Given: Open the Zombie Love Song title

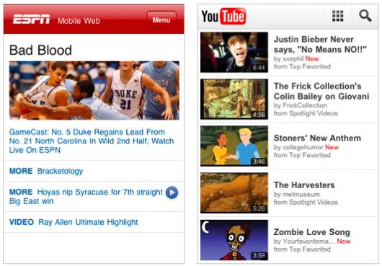Looking at the screenshot, I should coord(312,232).
